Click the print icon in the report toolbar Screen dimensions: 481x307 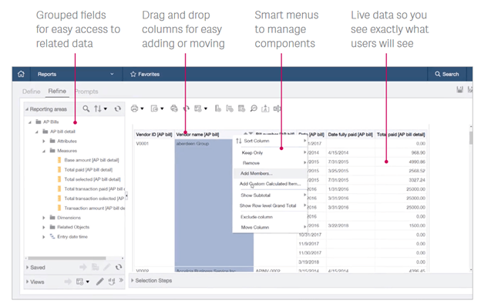134,108
